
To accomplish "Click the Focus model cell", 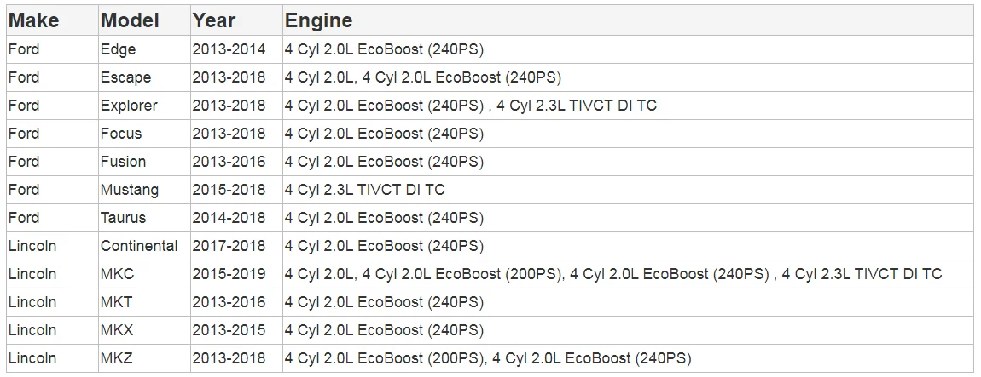I will point(121,134).
